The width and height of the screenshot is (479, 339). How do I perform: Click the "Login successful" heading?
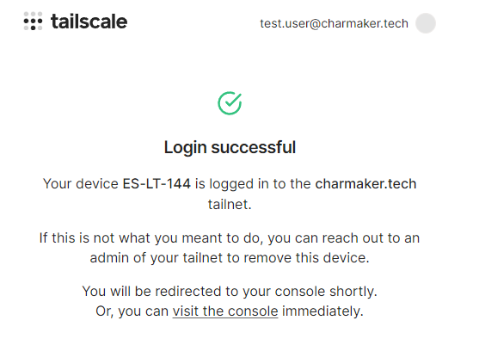click(x=230, y=147)
